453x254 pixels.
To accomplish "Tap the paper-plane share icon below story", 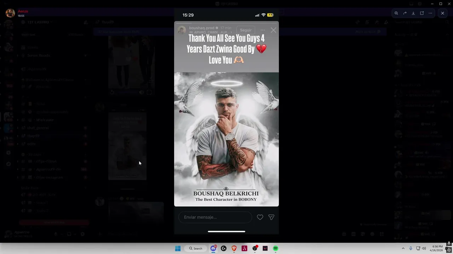I will [271, 217].
